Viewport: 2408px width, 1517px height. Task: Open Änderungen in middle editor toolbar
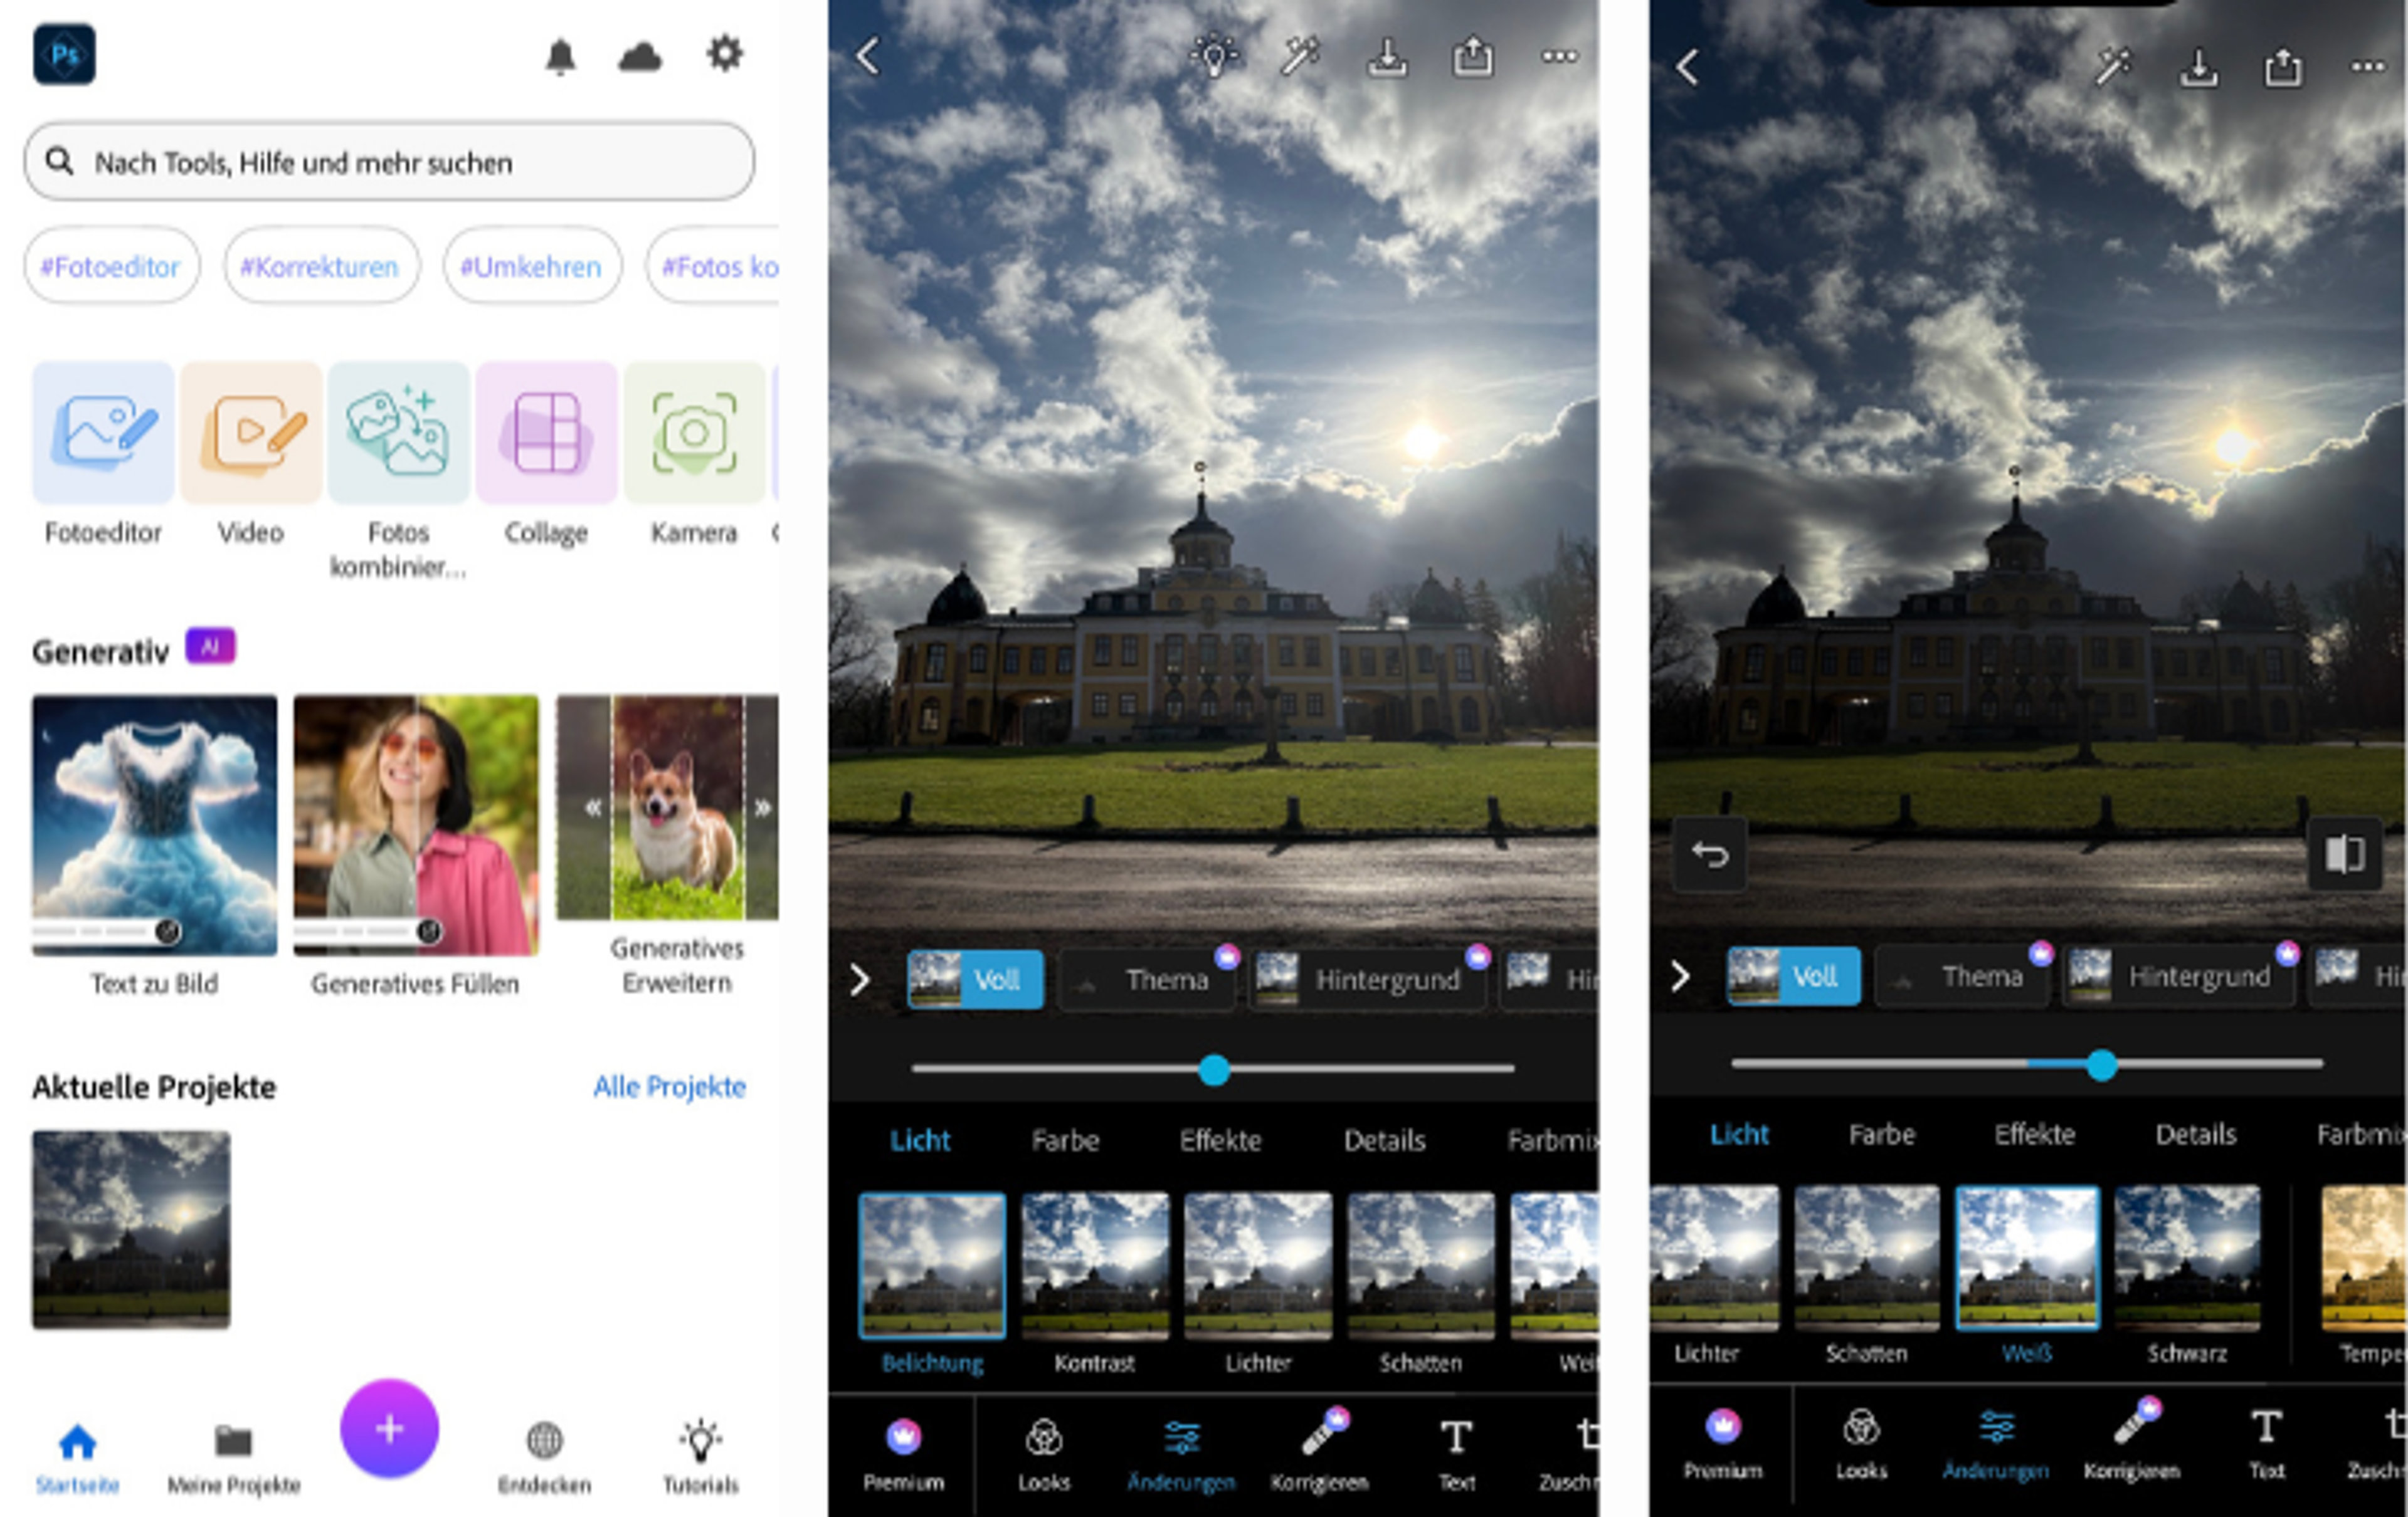pyautogui.click(x=1181, y=1455)
